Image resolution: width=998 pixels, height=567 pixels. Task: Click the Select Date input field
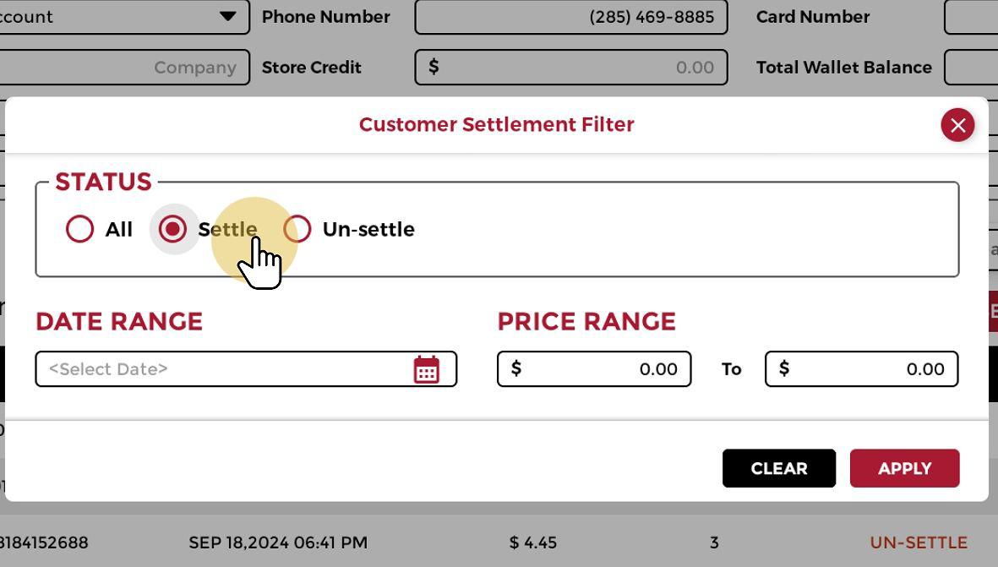224,369
